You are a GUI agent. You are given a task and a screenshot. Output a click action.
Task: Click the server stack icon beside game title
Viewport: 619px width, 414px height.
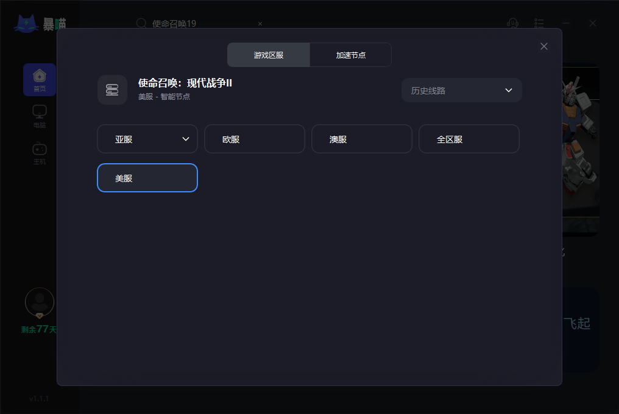pos(112,90)
